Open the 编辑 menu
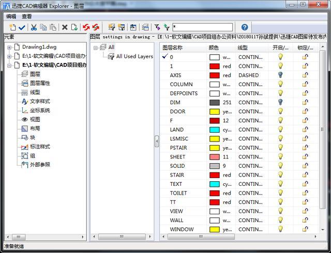331x253 pixels. (x=11, y=16)
